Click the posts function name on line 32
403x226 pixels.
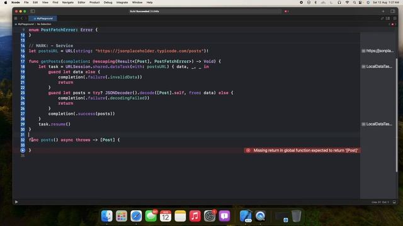point(47,140)
